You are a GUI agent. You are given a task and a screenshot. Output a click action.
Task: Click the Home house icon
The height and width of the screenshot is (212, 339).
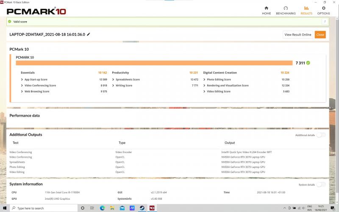(x=267, y=8)
